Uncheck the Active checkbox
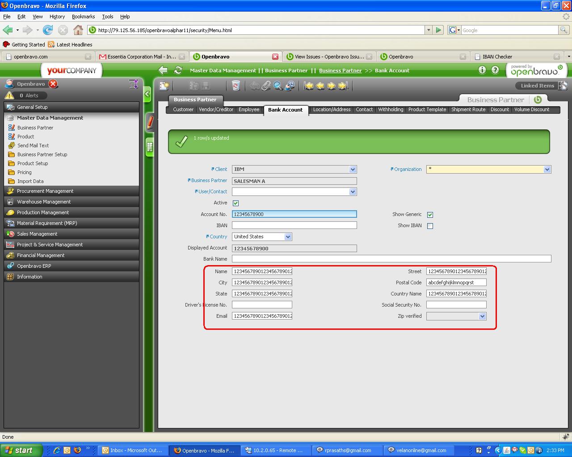The width and height of the screenshot is (572, 457). (x=236, y=203)
